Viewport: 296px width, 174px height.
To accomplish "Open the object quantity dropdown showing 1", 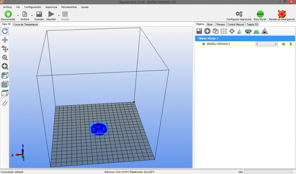I will tap(266, 44).
